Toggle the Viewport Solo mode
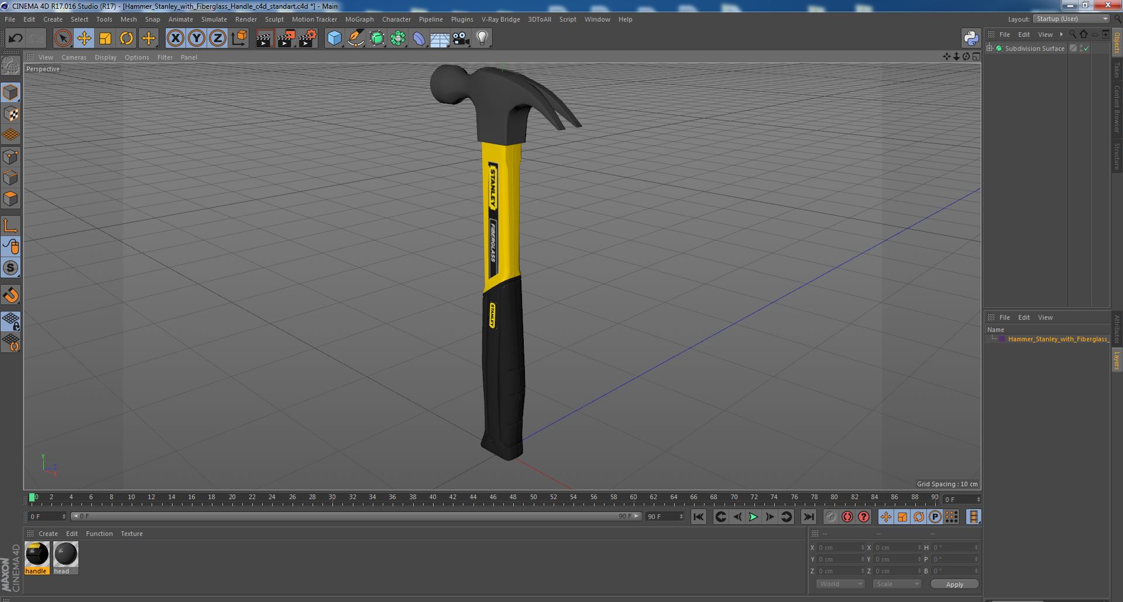The height and width of the screenshot is (602, 1123). click(x=11, y=268)
